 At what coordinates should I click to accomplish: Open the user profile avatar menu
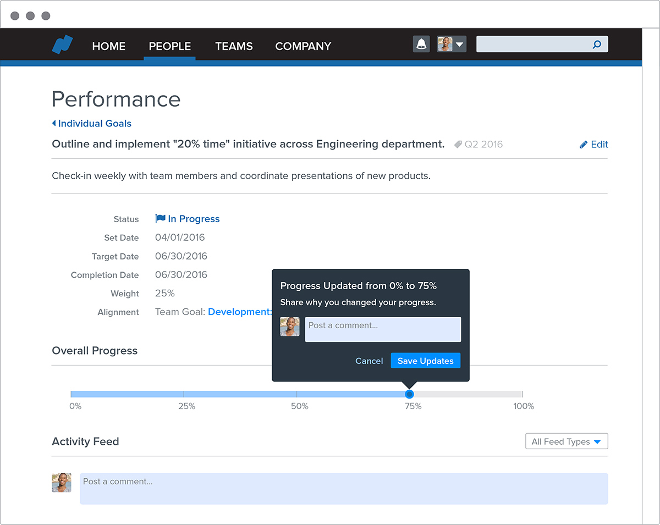(x=452, y=45)
